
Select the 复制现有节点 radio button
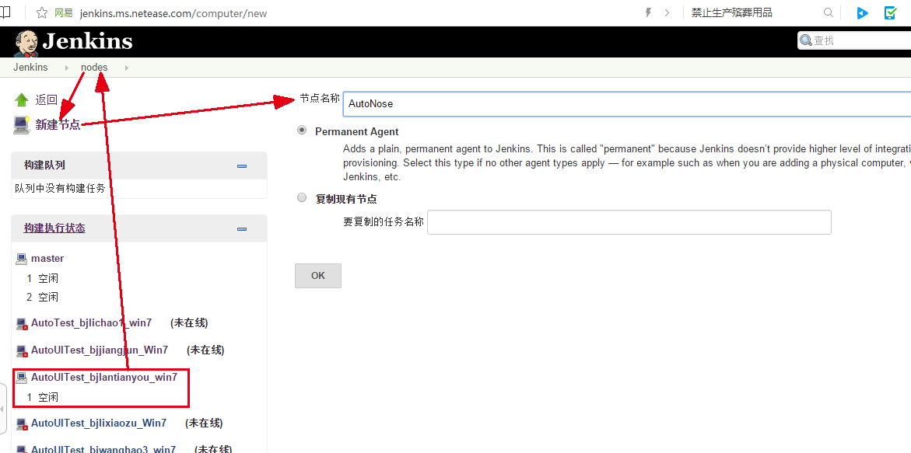tap(302, 198)
